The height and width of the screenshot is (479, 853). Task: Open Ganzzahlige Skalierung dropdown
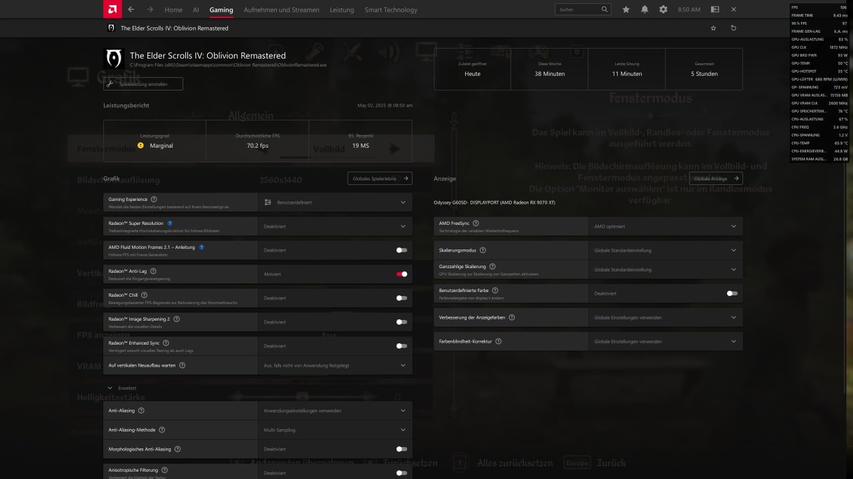[665, 269]
